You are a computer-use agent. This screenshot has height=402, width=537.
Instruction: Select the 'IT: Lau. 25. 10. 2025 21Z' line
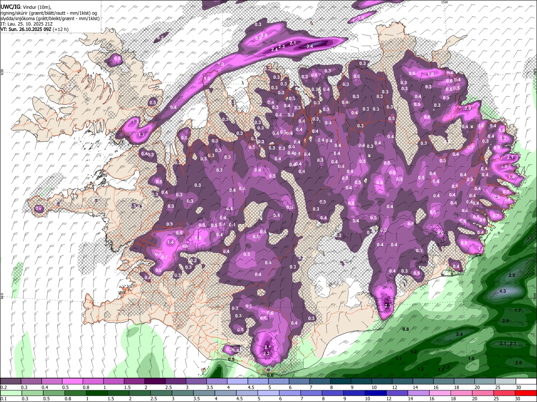pos(26,24)
